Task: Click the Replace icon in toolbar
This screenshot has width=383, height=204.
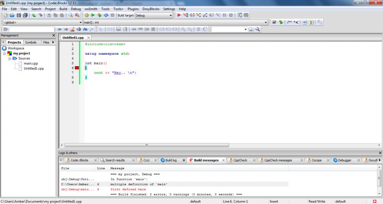Action: [x=77, y=15]
